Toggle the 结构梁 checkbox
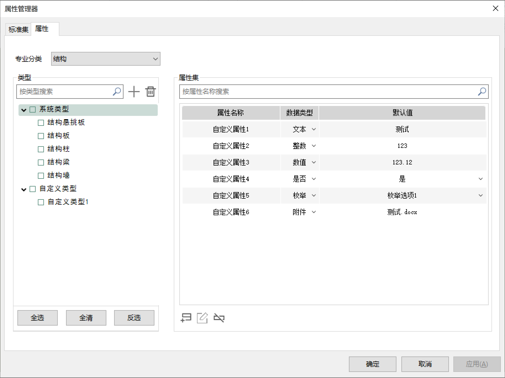Screen dimensions: 505x378 tap(41, 163)
